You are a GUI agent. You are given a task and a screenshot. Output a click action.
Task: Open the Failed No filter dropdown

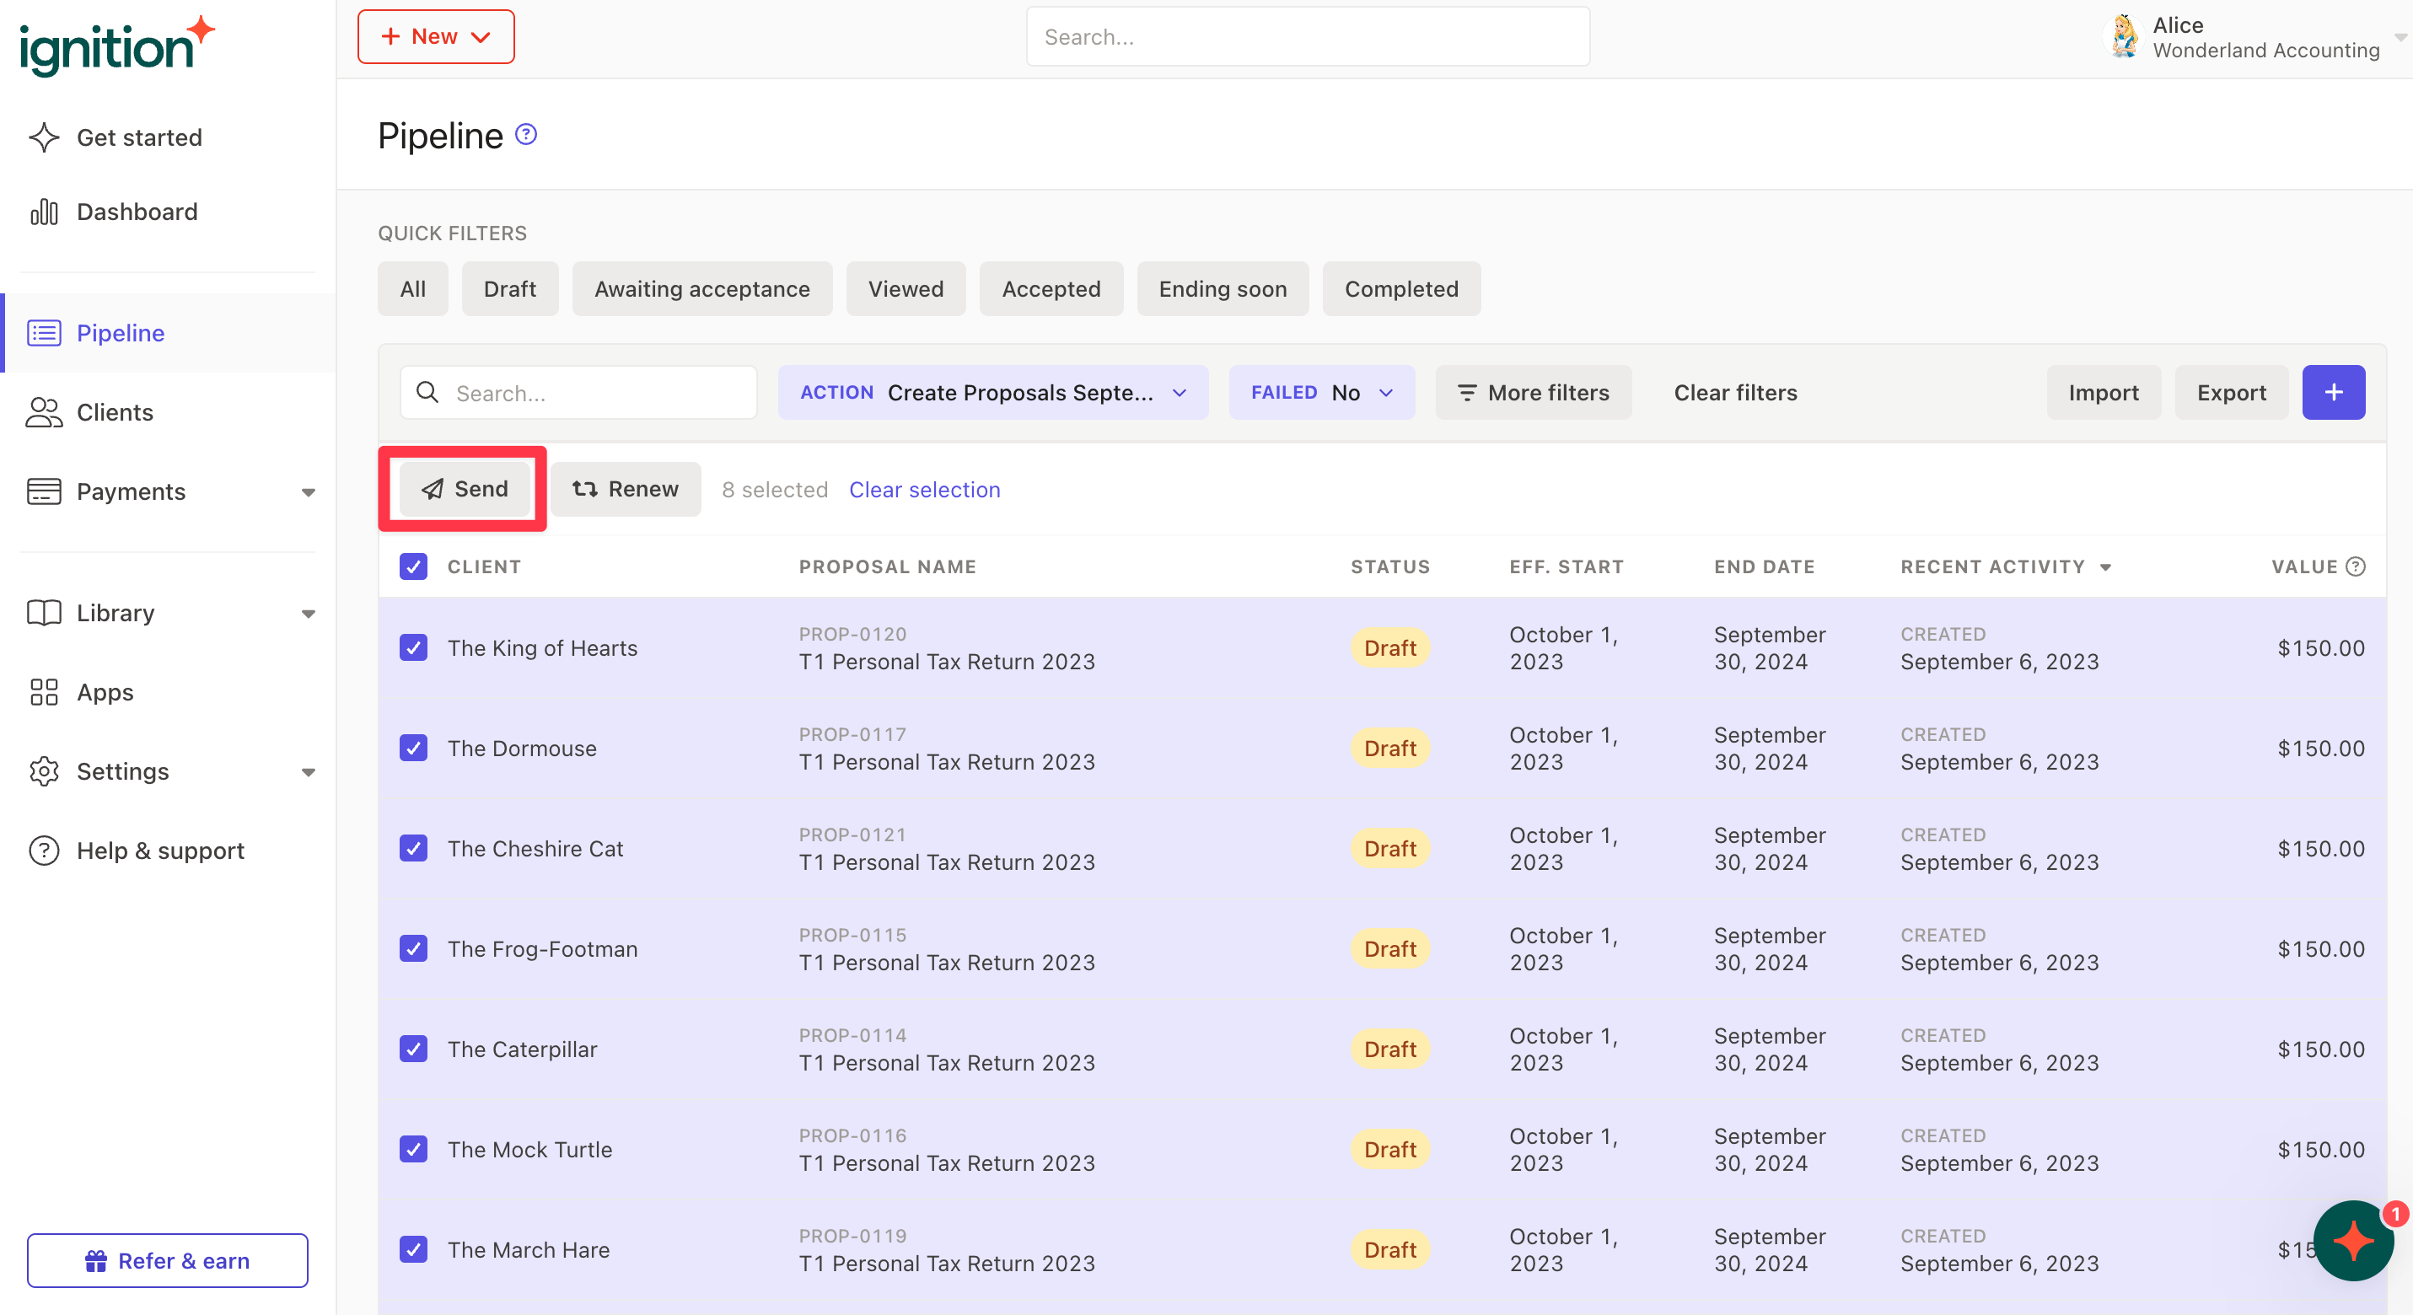(1322, 393)
